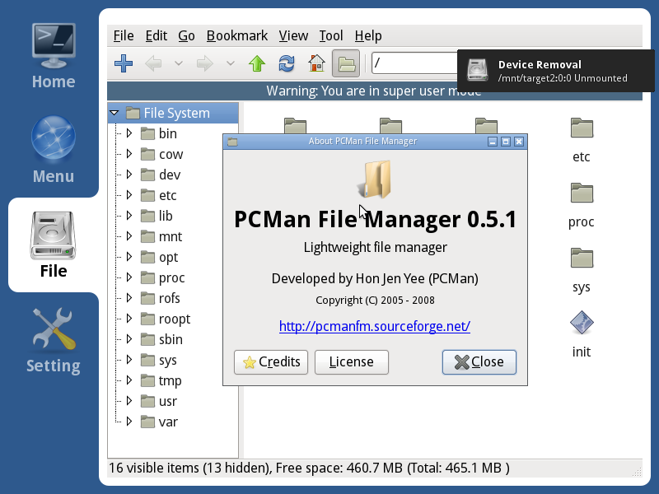Toggle the side pane folder button
This screenshot has height=494, width=659.
pyautogui.click(x=346, y=63)
